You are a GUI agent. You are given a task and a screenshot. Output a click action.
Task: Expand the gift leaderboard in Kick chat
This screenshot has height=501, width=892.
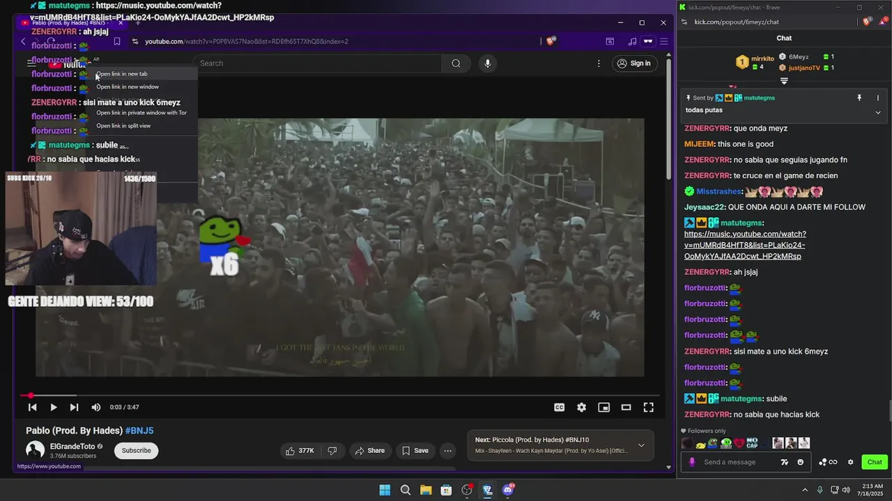(784, 81)
